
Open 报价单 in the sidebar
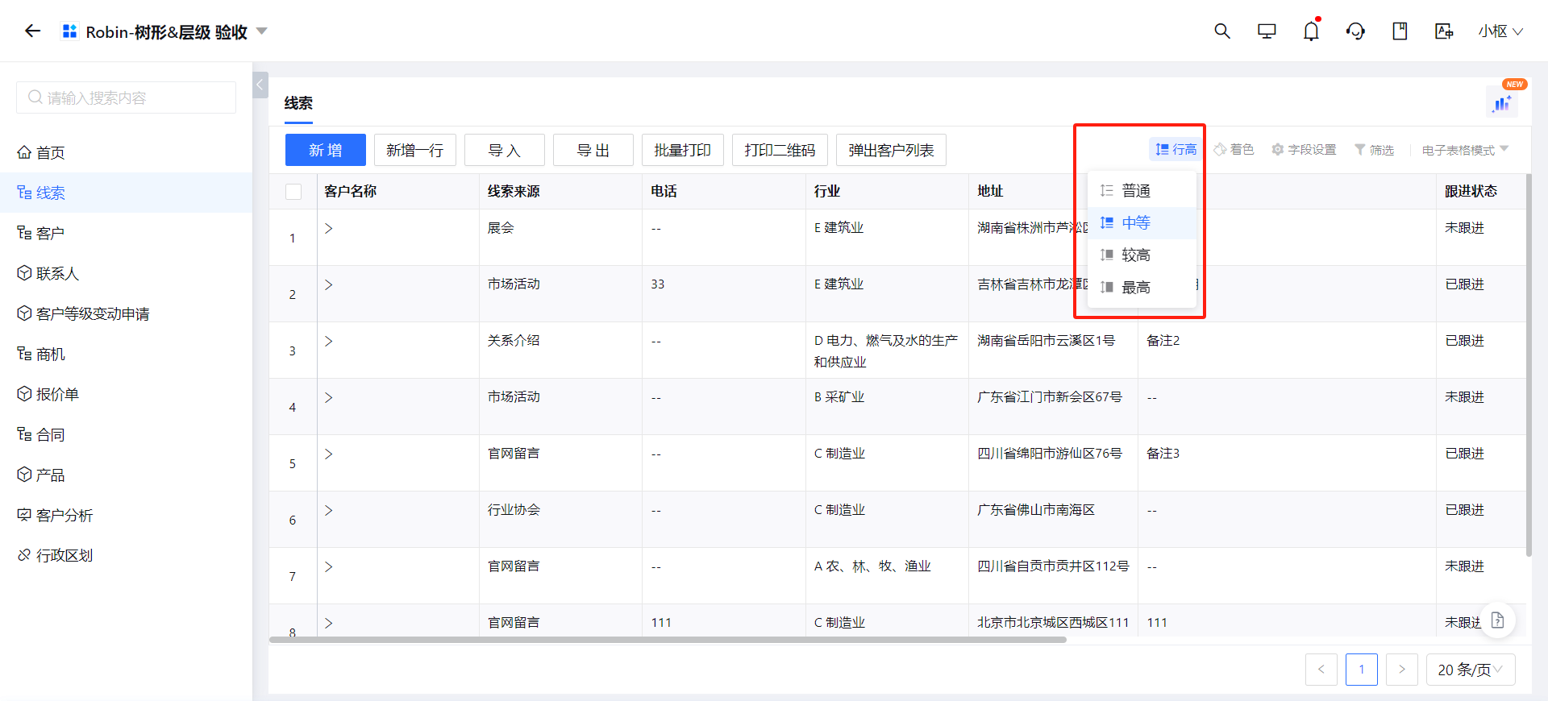[x=126, y=394]
